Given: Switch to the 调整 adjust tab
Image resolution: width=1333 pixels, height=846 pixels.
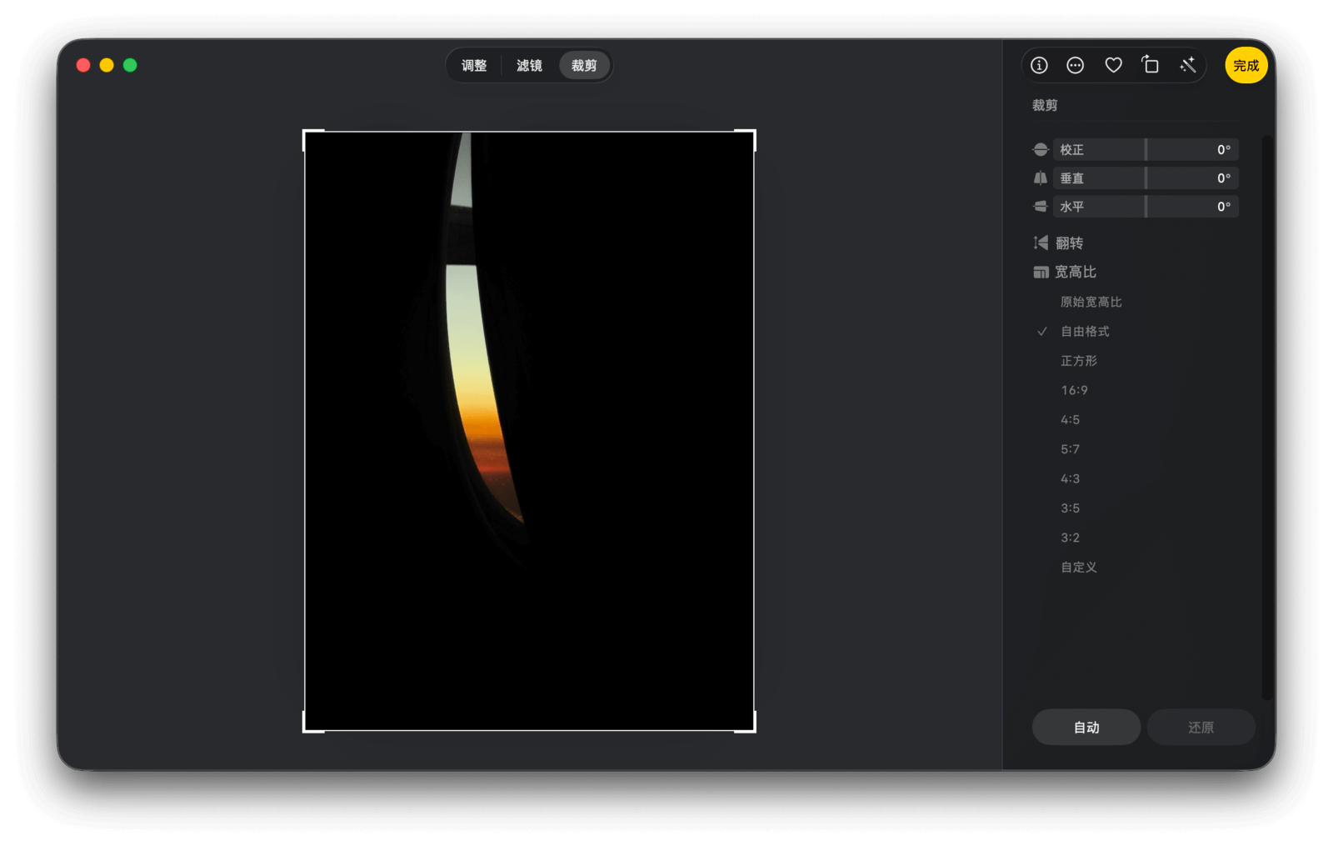Looking at the screenshot, I should pos(474,66).
